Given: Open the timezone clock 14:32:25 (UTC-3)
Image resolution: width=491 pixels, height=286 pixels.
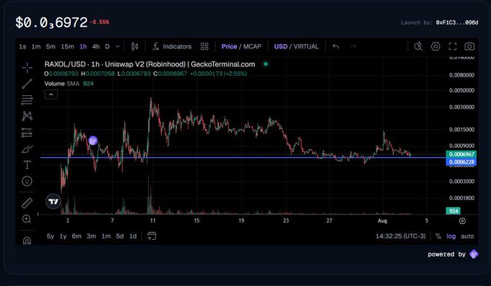Looking at the screenshot, I should point(401,236).
